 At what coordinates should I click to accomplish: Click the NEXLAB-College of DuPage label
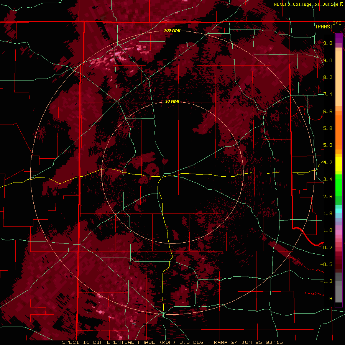click(x=306, y=4)
